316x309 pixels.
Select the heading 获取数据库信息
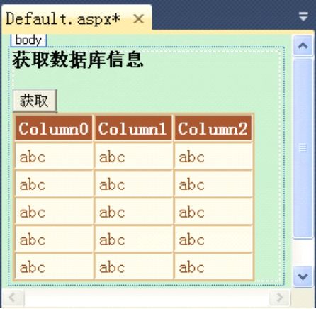(x=78, y=60)
